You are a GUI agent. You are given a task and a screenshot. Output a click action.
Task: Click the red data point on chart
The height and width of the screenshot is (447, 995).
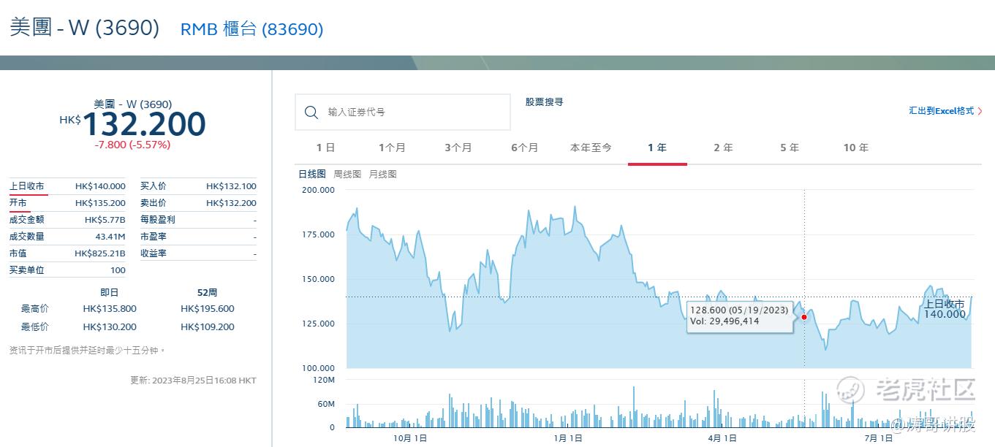click(x=804, y=317)
